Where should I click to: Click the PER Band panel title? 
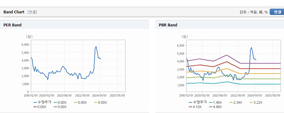12,25
